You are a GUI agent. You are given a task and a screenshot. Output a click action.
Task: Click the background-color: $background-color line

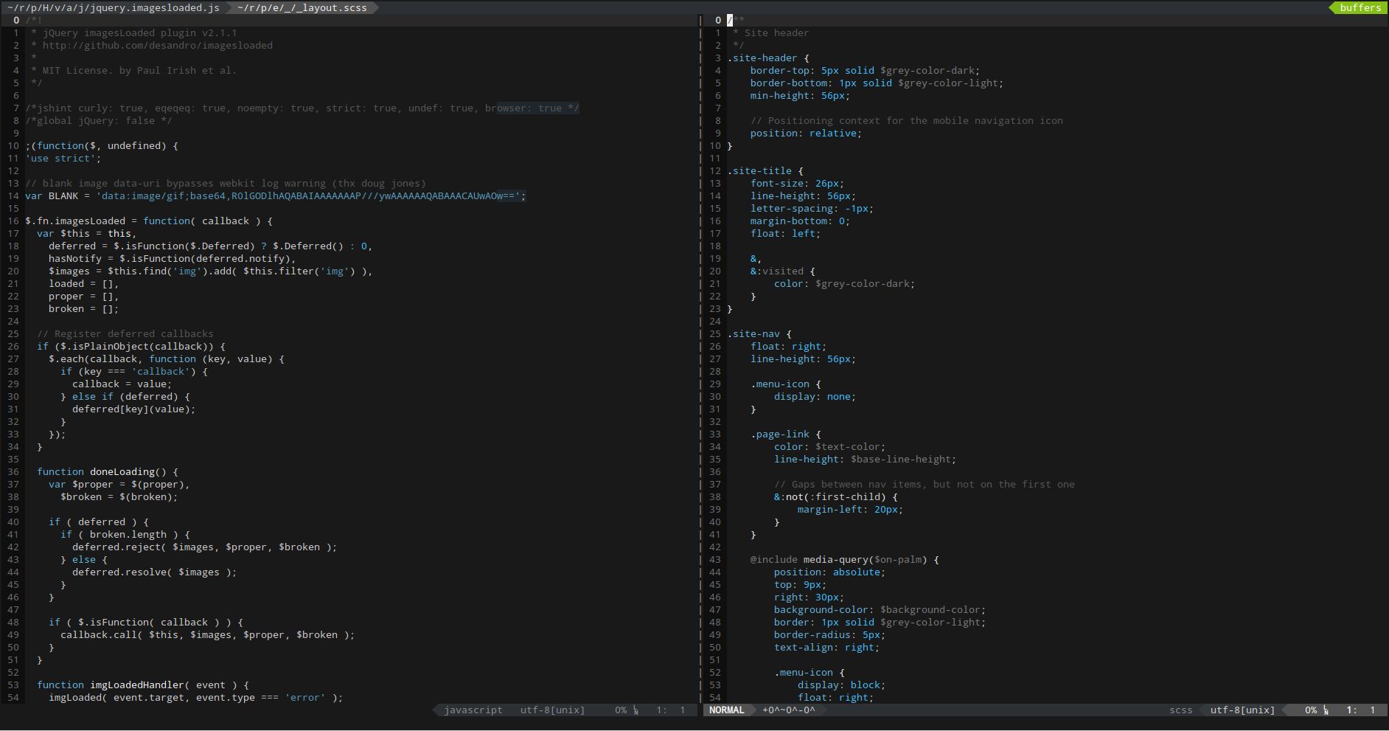click(x=880, y=609)
